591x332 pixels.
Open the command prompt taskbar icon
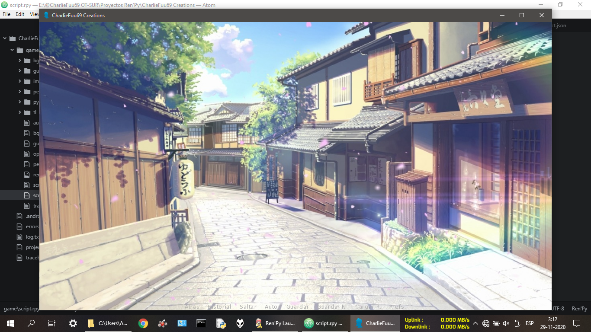201,323
